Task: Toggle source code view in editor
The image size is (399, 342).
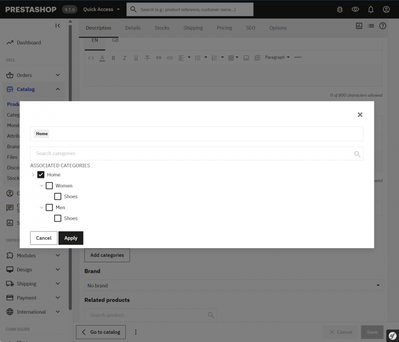Action: (91, 58)
